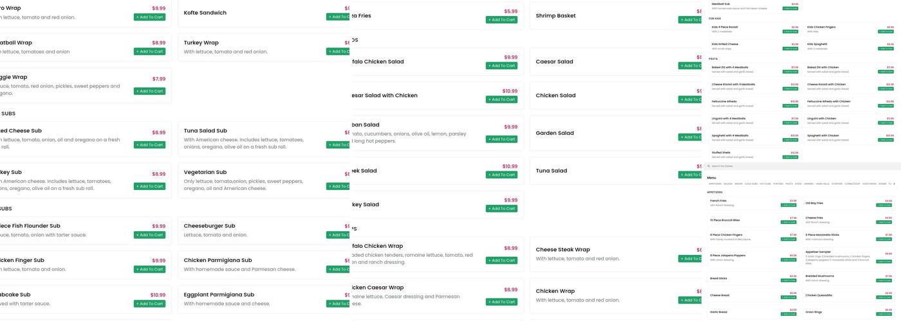
Task: Add Crabcake Sub to cart
Action: [149, 304]
